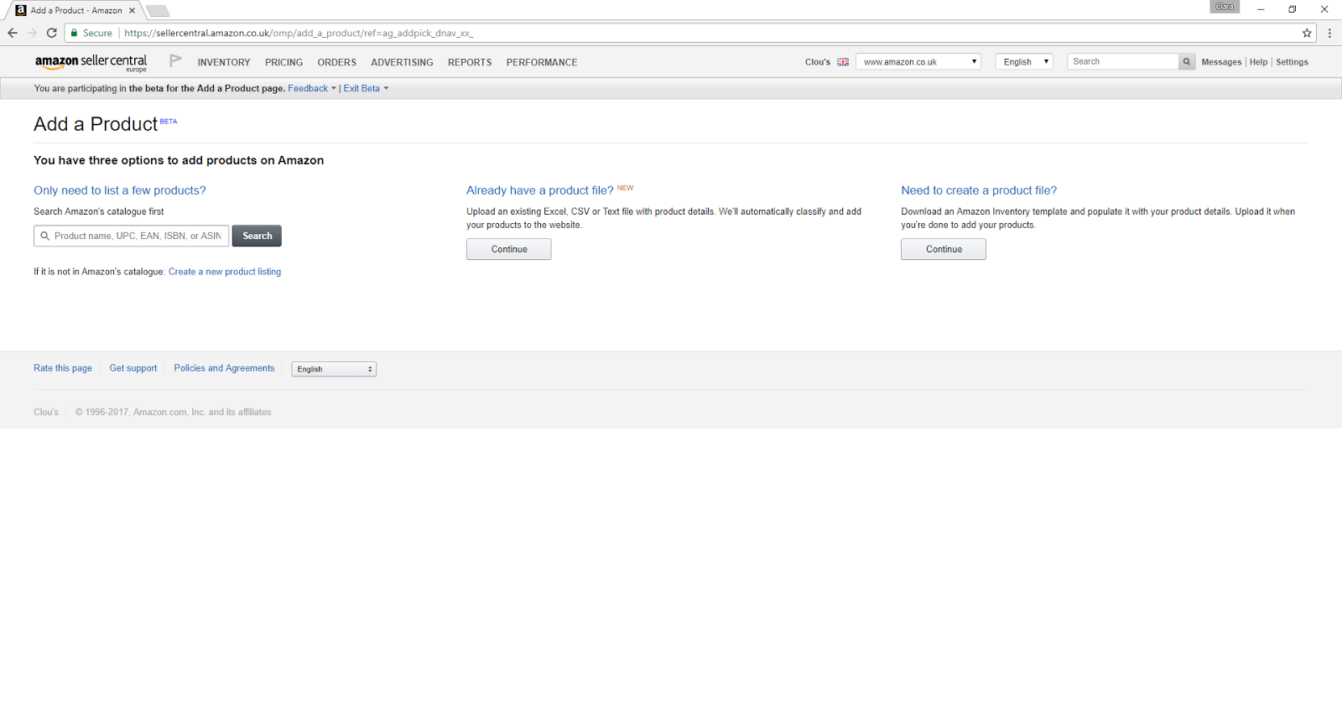Screen dimensions: 1342x727
Task: Click Create a new product listing link
Action: coord(225,272)
